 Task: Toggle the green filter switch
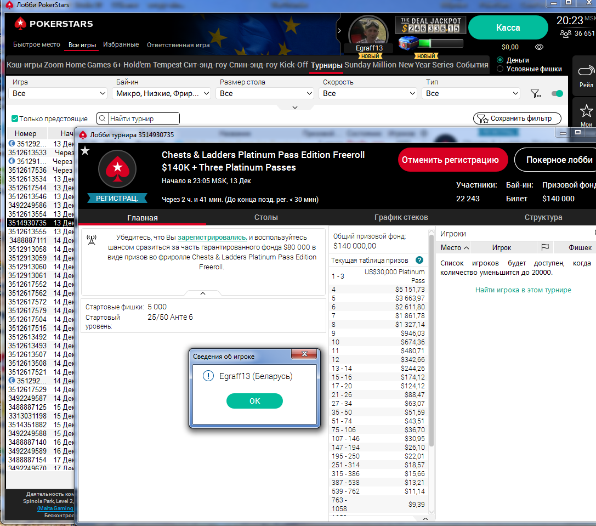pos(557,93)
